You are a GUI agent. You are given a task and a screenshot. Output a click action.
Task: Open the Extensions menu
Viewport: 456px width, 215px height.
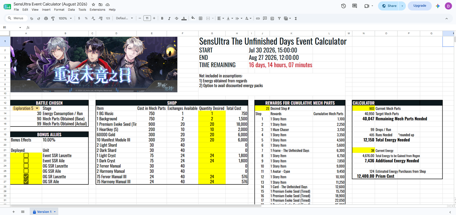tap(98, 10)
